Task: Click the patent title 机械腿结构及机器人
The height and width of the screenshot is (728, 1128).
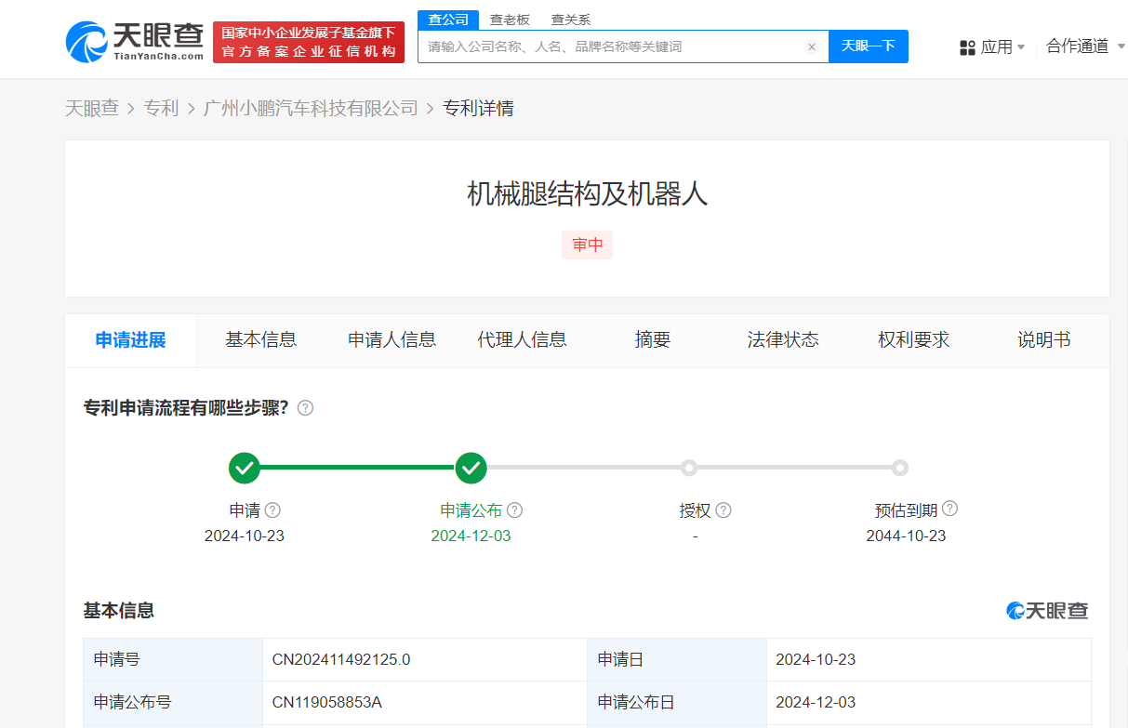Action: click(588, 193)
